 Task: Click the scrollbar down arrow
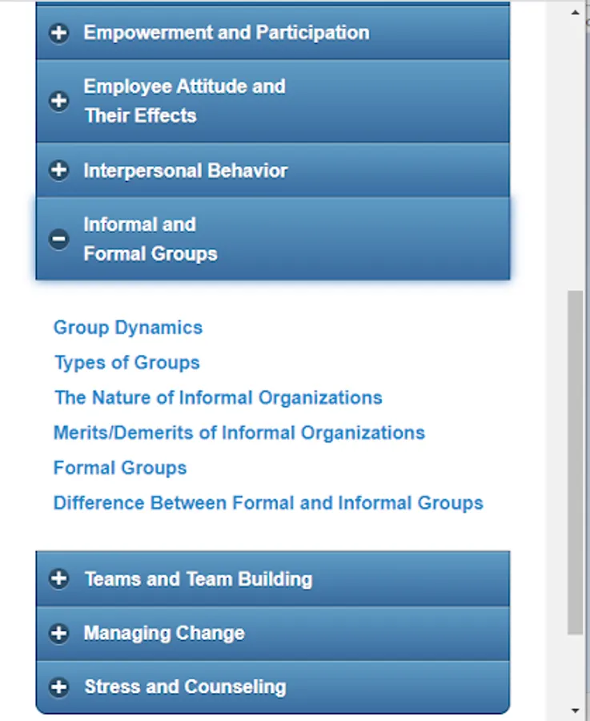(576, 711)
